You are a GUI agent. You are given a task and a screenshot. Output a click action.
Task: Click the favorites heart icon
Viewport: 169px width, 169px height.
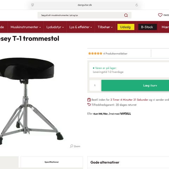click(160, 15)
